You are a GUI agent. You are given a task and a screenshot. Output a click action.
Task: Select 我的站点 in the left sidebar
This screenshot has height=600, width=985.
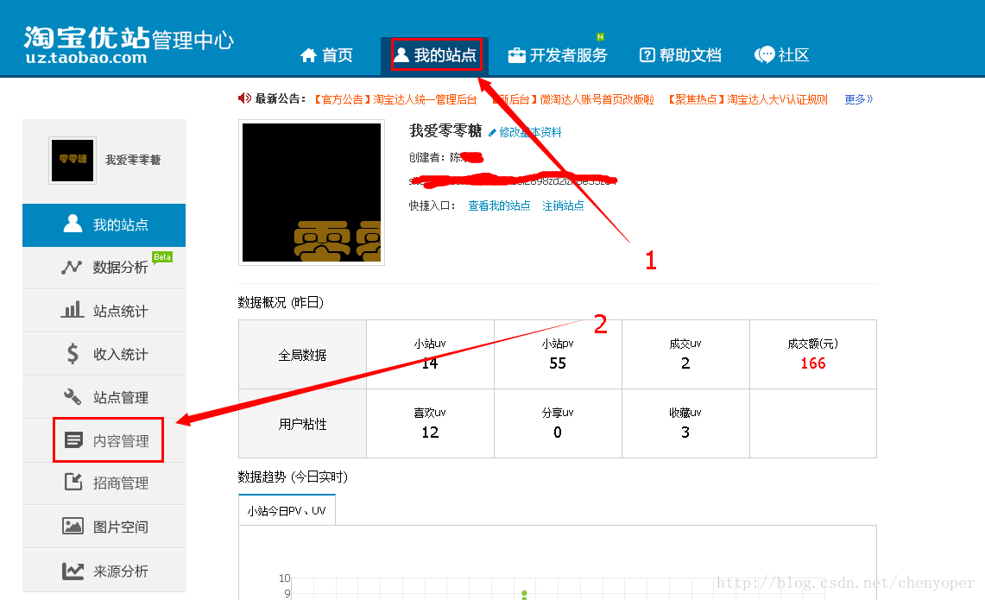pyautogui.click(x=104, y=224)
